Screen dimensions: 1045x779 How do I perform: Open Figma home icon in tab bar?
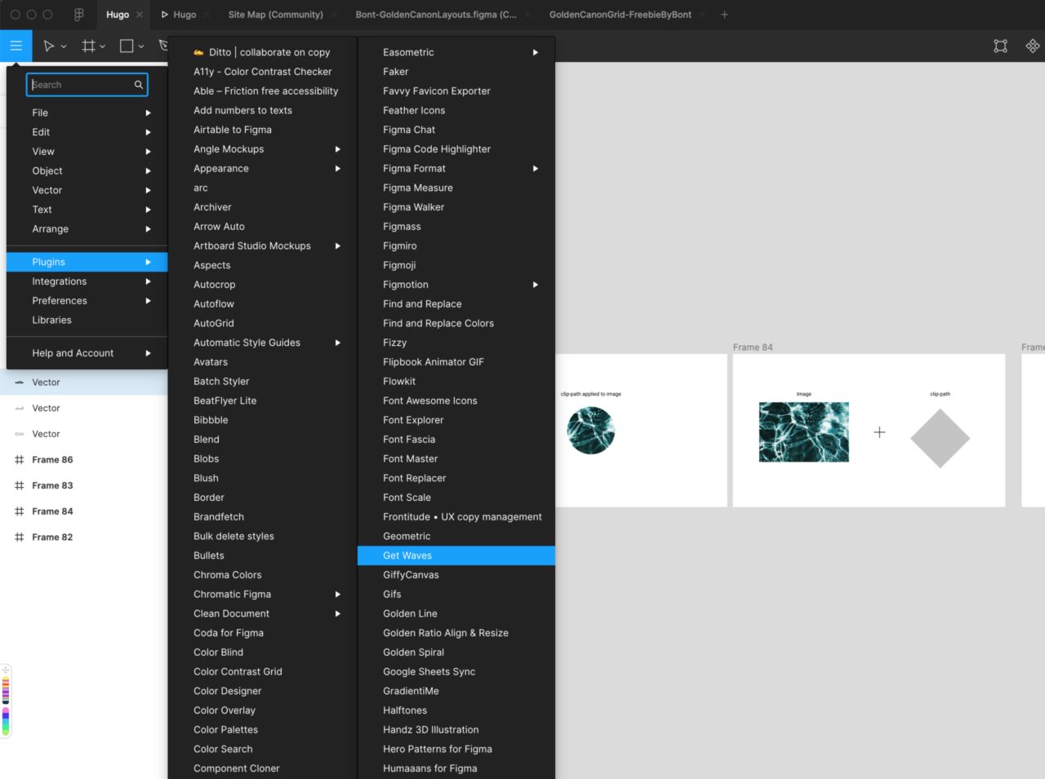click(x=79, y=15)
